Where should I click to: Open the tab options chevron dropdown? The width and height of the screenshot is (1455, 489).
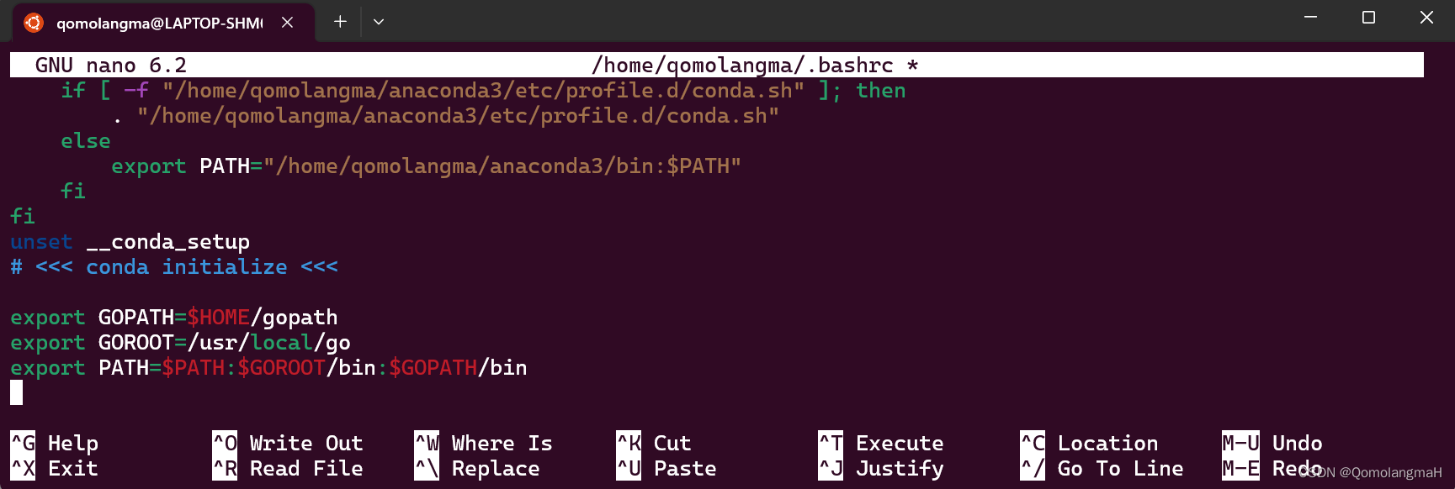[378, 22]
